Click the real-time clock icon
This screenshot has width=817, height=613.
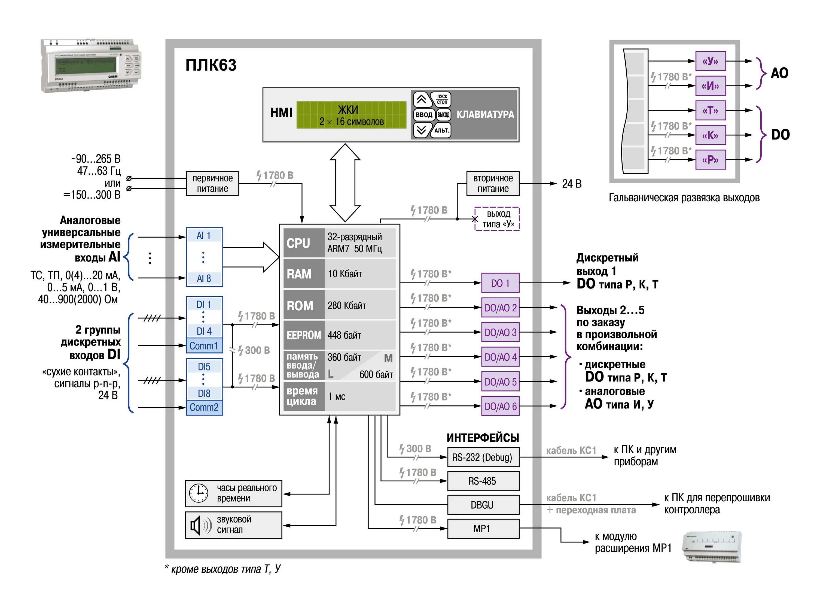click(198, 493)
